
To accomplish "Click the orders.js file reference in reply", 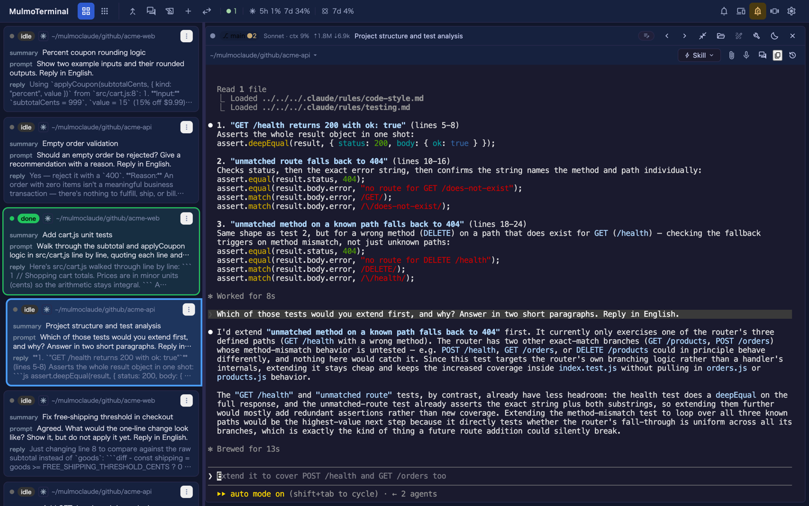I will point(727,368).
